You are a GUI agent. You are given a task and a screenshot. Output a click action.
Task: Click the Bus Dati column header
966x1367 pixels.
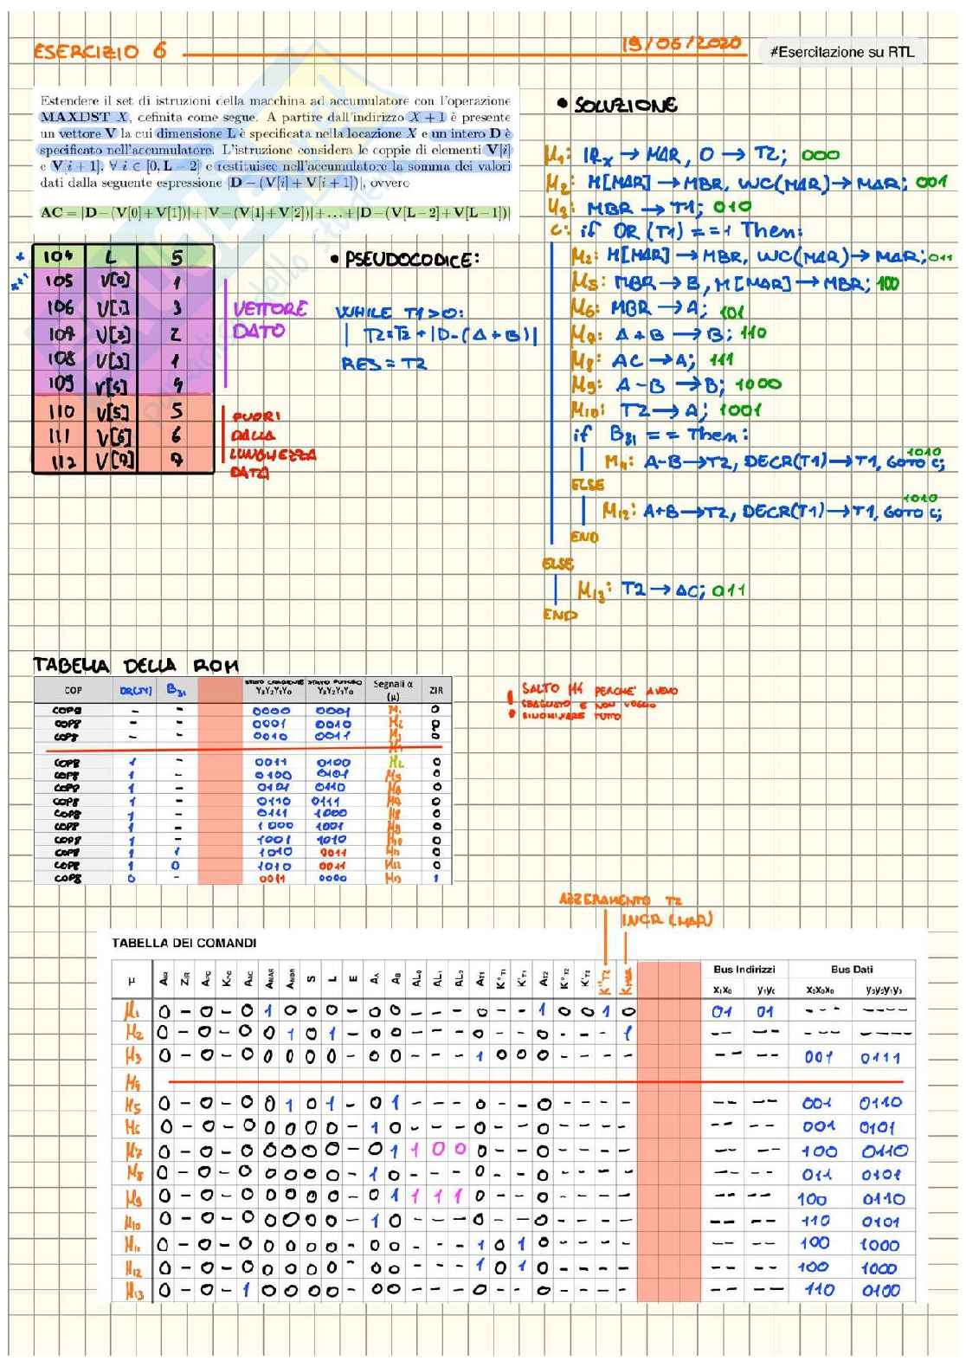(852, 969)
